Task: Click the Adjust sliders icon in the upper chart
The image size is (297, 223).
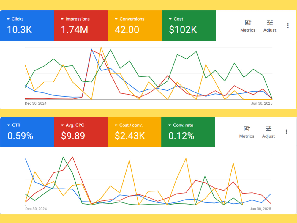Action: [270, 23]
